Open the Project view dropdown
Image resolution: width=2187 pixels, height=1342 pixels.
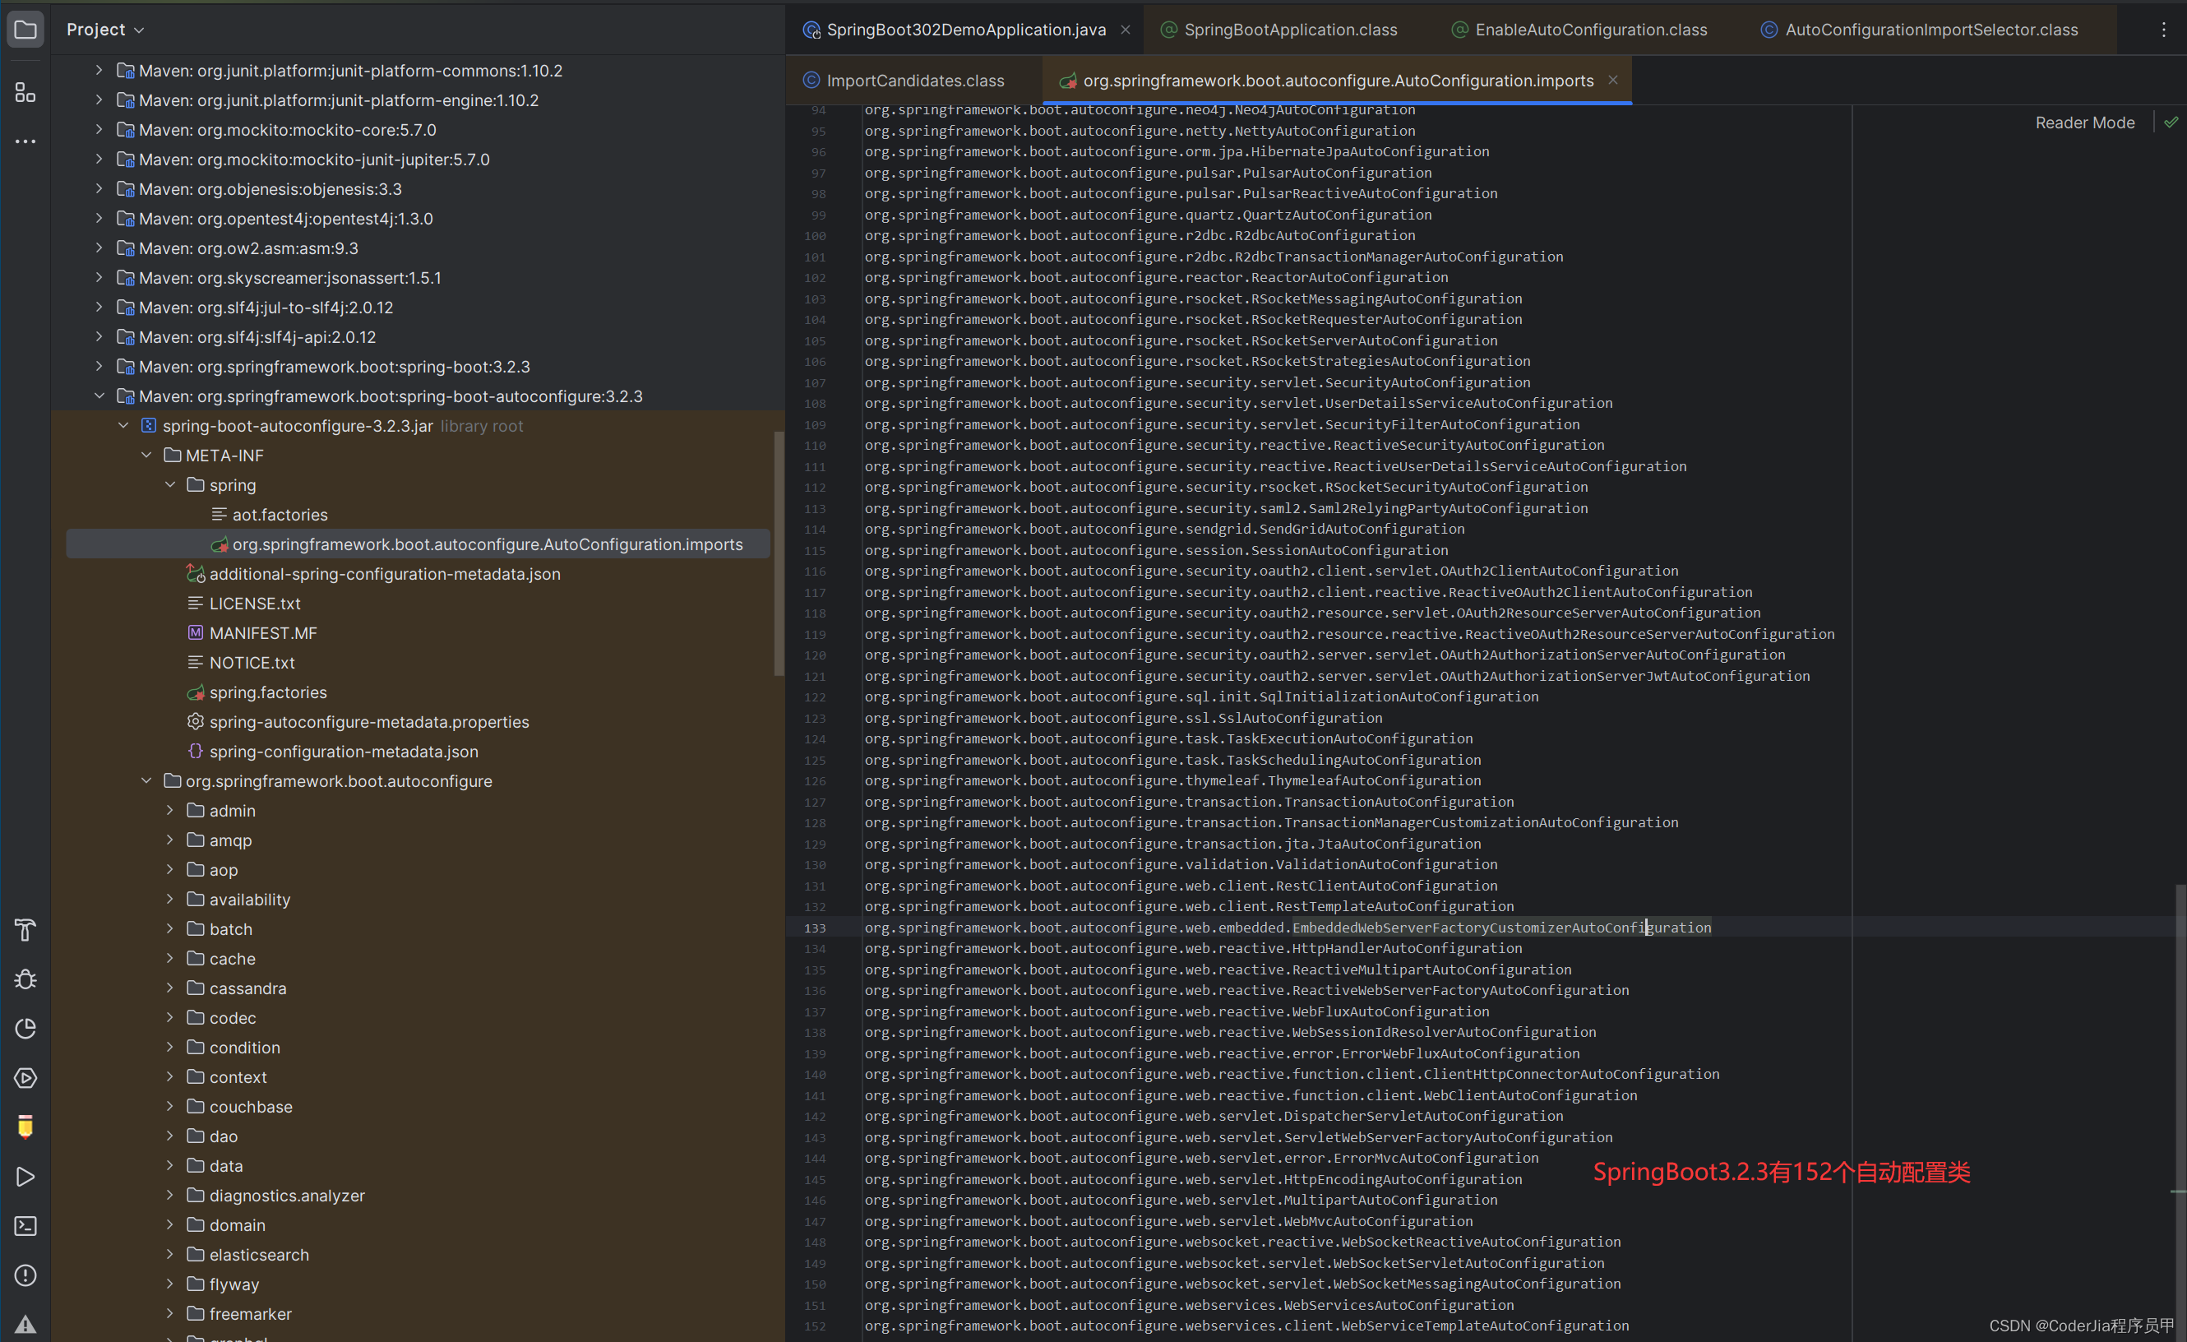pyautogui.click(x=104, y=30)
